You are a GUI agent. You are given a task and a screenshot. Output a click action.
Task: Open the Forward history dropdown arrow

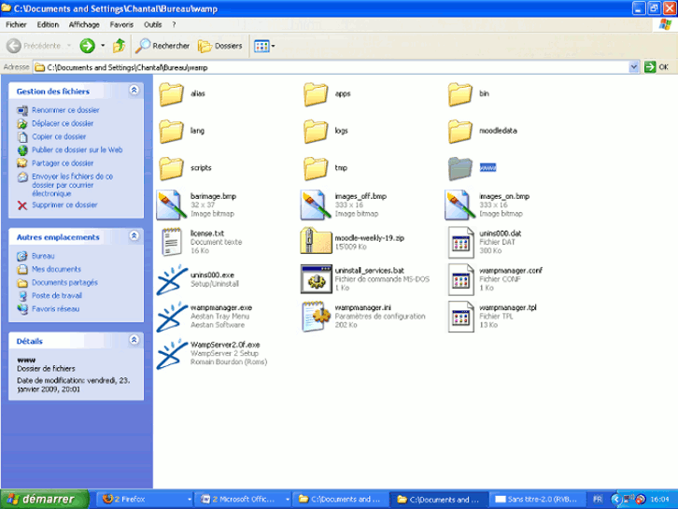click(x=103, y=46)
